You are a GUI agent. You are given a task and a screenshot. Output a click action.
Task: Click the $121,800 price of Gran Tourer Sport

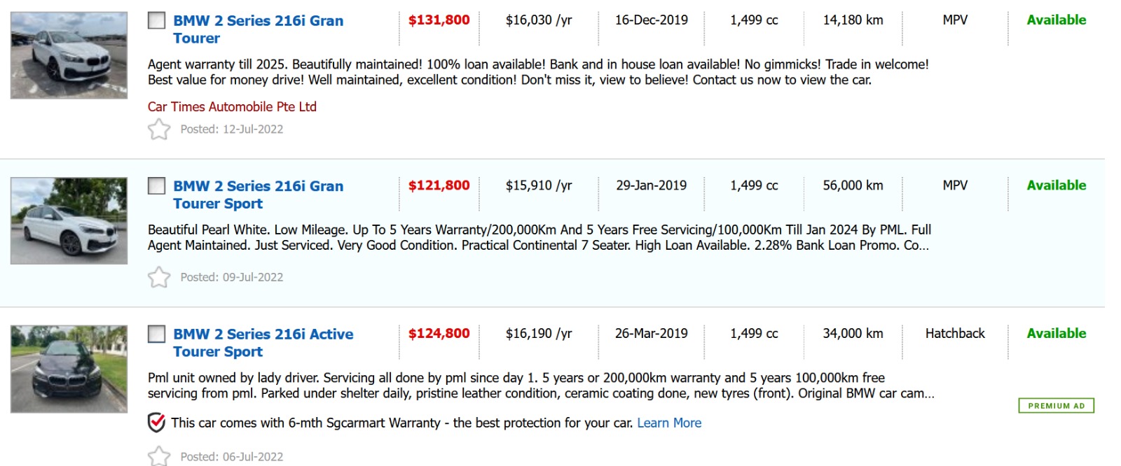(439, 185)
